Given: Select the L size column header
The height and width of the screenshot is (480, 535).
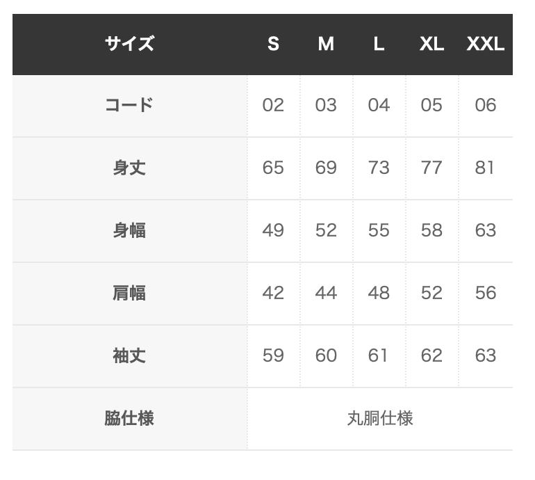Looking at the screenshot, I should click(379, 45).
